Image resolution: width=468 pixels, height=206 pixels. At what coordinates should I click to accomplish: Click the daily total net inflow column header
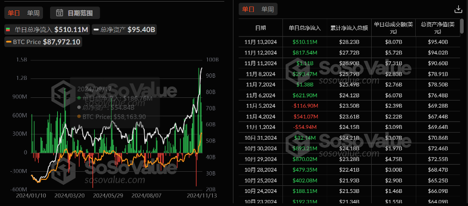click(305, 28)
